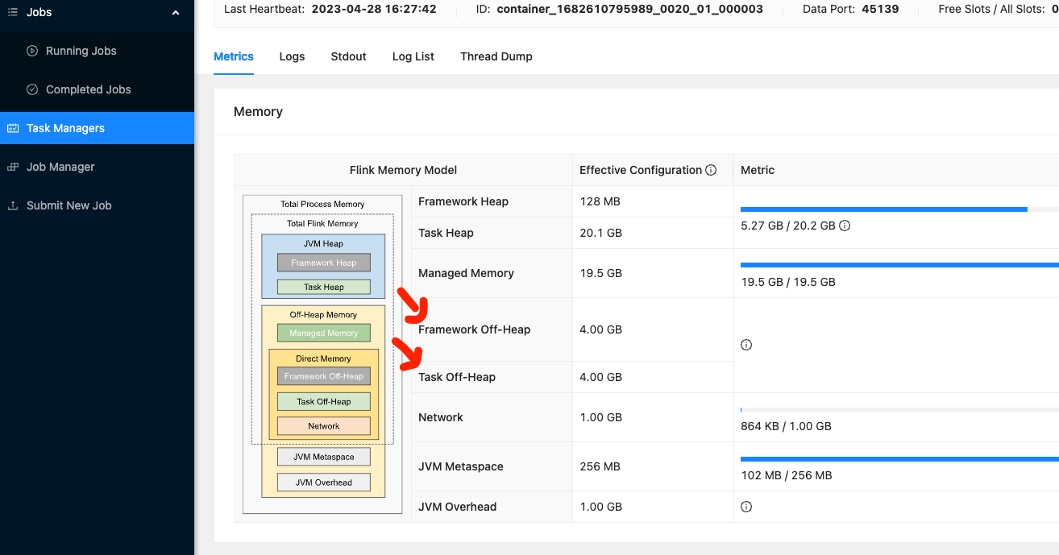Click the Task Managers calendar icon

tap(12, 128)
